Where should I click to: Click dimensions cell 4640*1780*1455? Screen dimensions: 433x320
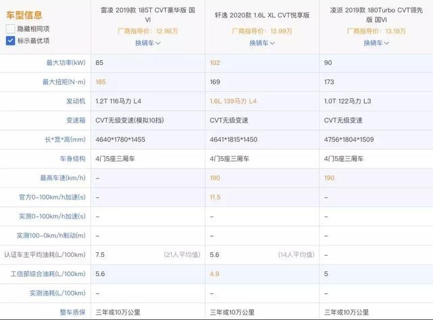click(120, 139)
